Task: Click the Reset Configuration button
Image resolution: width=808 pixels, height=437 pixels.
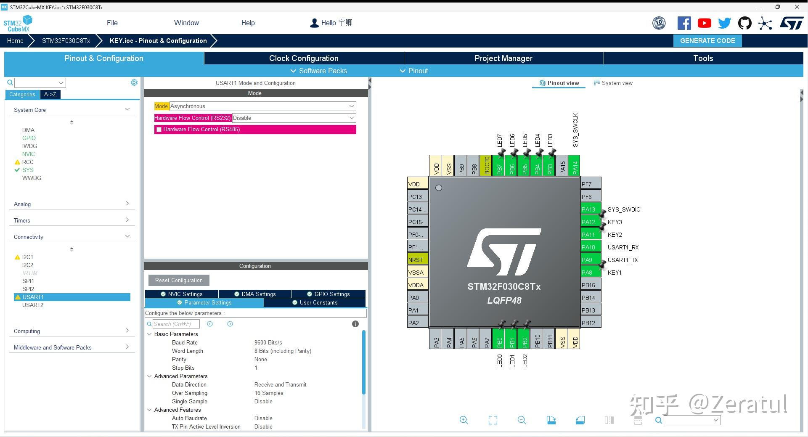Action: pos(179,280)
